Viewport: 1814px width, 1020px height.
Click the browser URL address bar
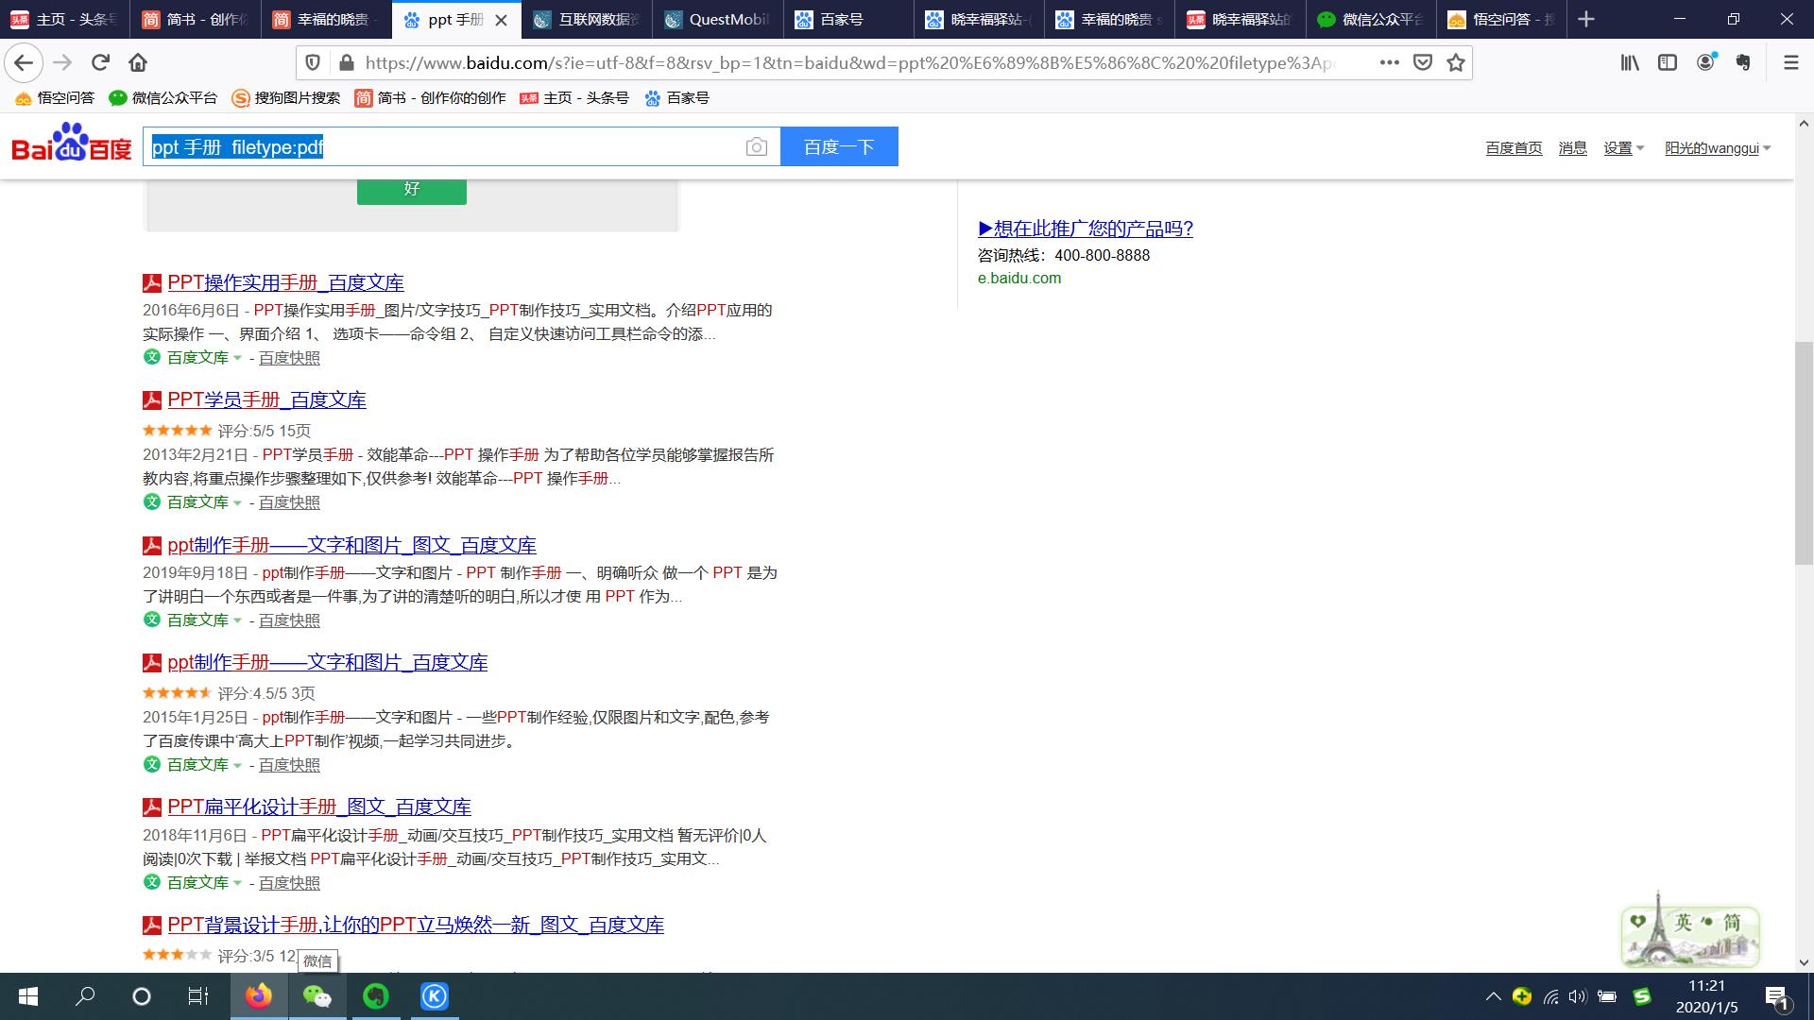tap(850, 62)
